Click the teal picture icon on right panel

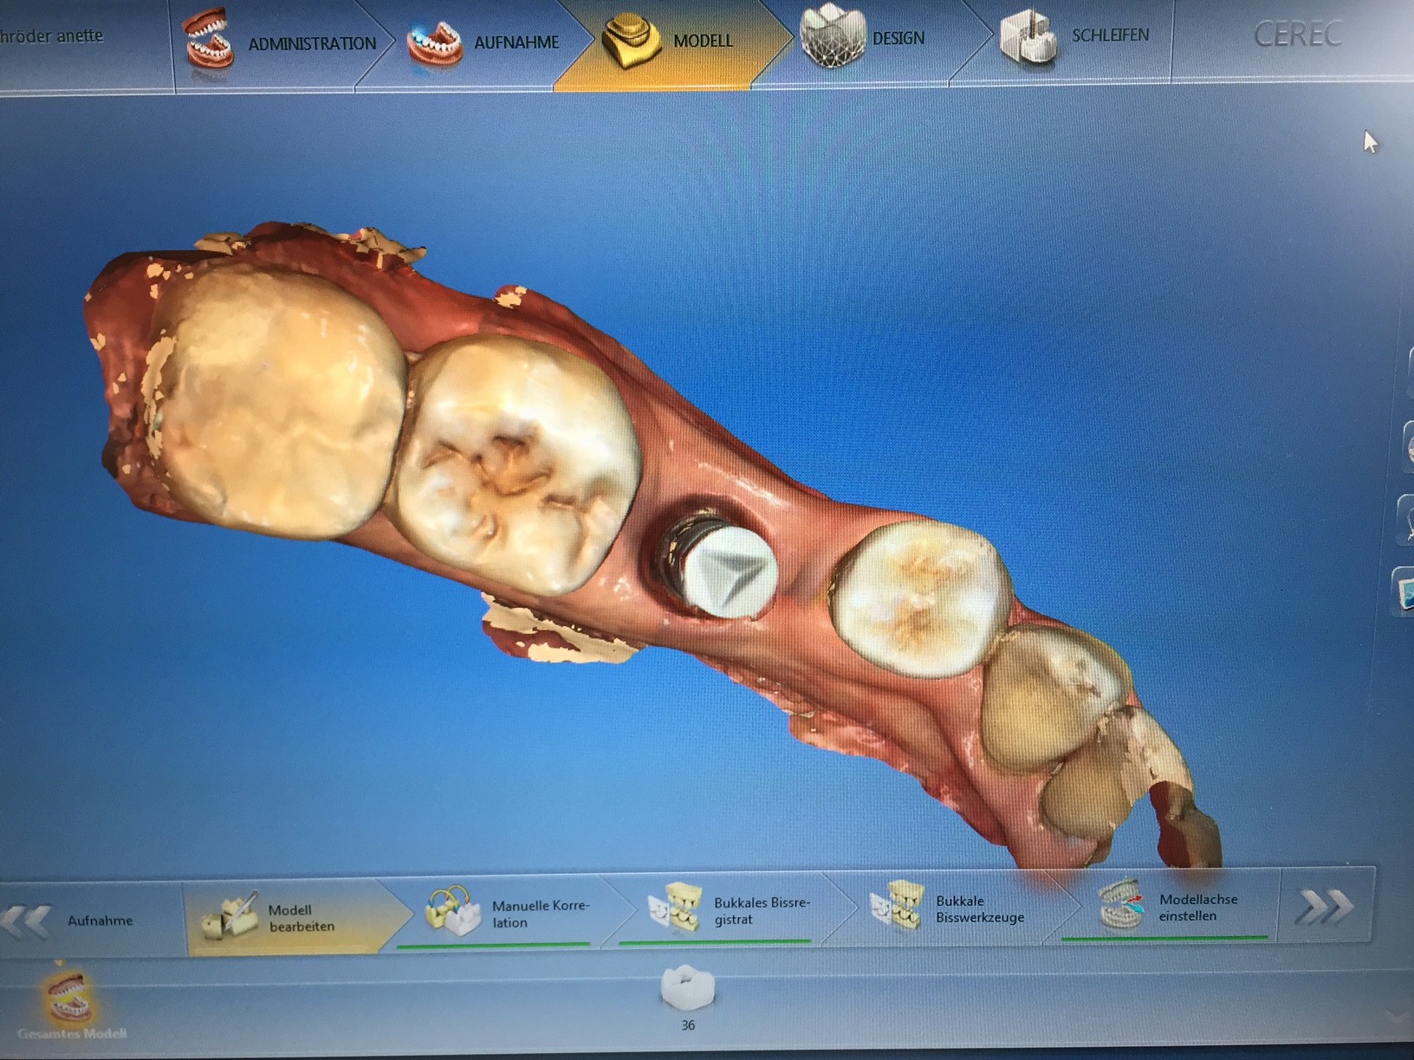click(1404, 592)
